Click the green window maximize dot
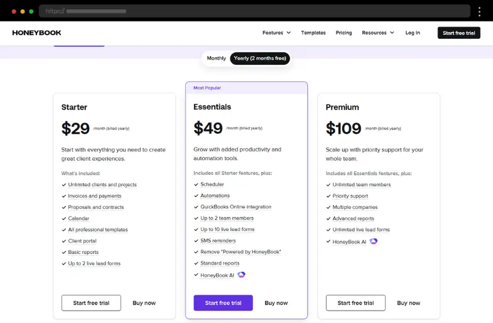Screen dimensions: 493x323 (31, 12)
